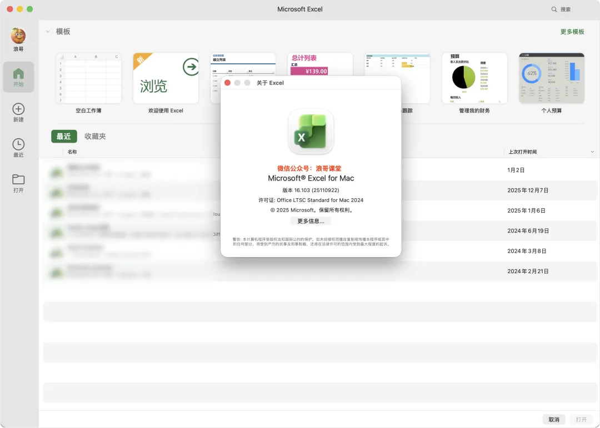Select the 管理我的财务 template thumbnail
This screenshot has width=600, height=428.
(x=474, y=78)
